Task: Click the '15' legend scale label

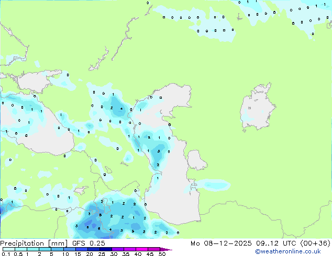Action: coord(78,254)
